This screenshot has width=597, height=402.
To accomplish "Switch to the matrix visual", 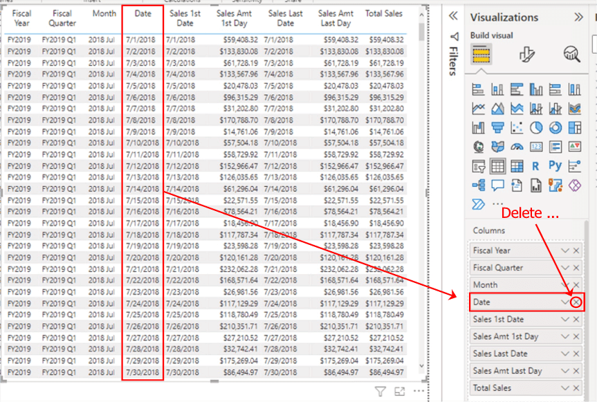I will [517, 166].
